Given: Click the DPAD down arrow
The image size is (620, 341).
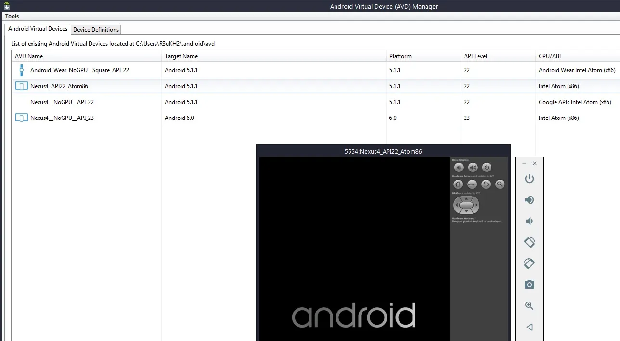Looking at the screenshot, I should 466,211.
